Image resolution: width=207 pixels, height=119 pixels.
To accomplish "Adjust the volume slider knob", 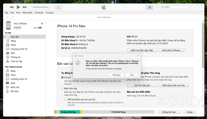I will click(x=49, y=7).
